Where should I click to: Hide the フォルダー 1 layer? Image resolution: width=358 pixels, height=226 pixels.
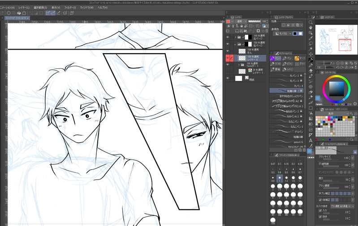(x=228, y=65)
